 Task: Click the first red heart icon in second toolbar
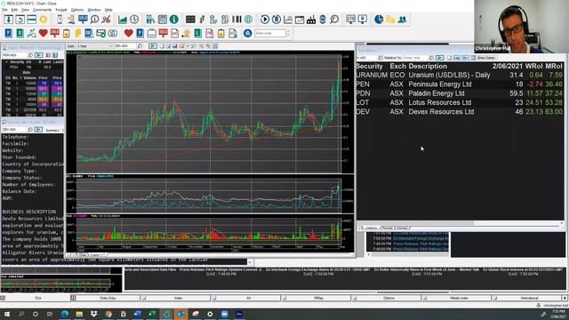click(x=44, y=34)
